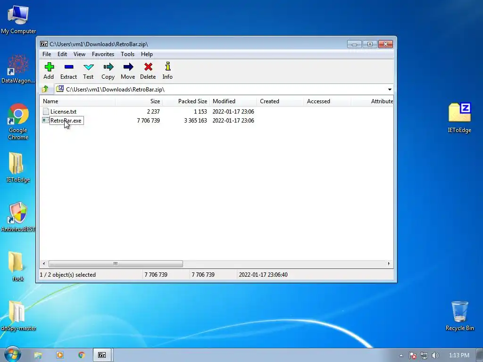Sort by the Name column header
The height and width of the screenshot is (362, 483).
click(x=77, y=101)
